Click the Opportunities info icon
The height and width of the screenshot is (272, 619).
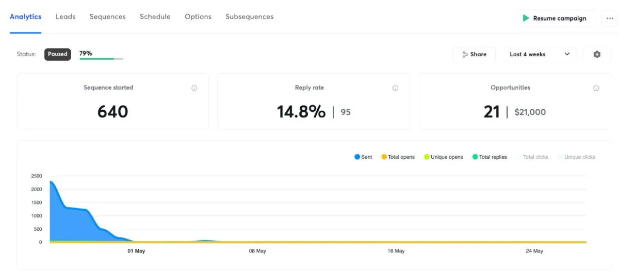point(596,88)
